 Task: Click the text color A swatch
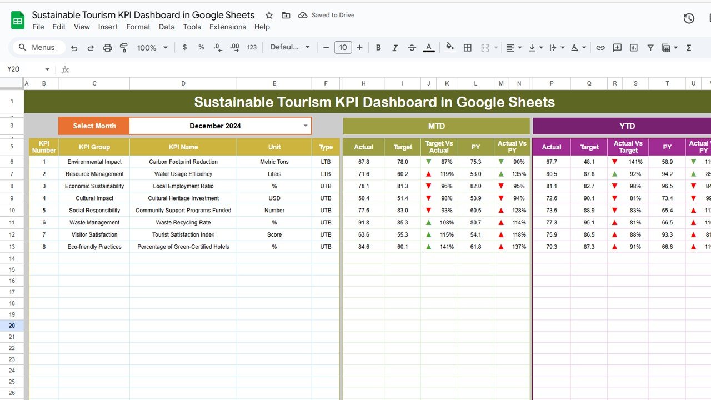point(429,48)
